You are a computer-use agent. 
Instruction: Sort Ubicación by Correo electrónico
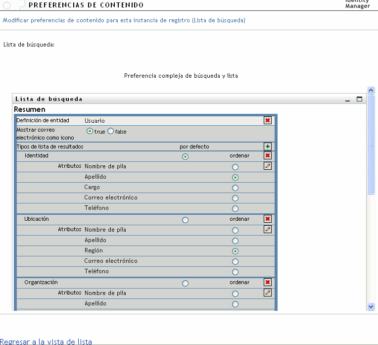click(x=236, y=261)
